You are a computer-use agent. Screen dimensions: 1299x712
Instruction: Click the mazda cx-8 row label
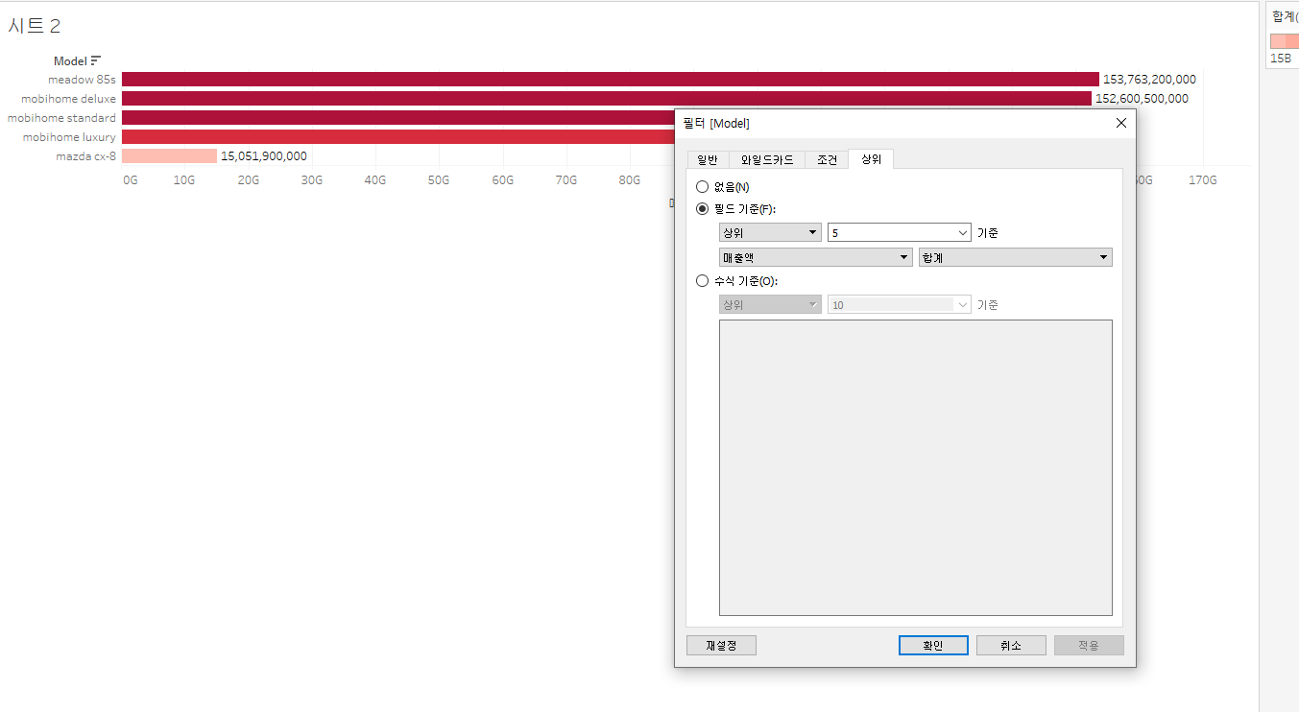click(85, 156)
